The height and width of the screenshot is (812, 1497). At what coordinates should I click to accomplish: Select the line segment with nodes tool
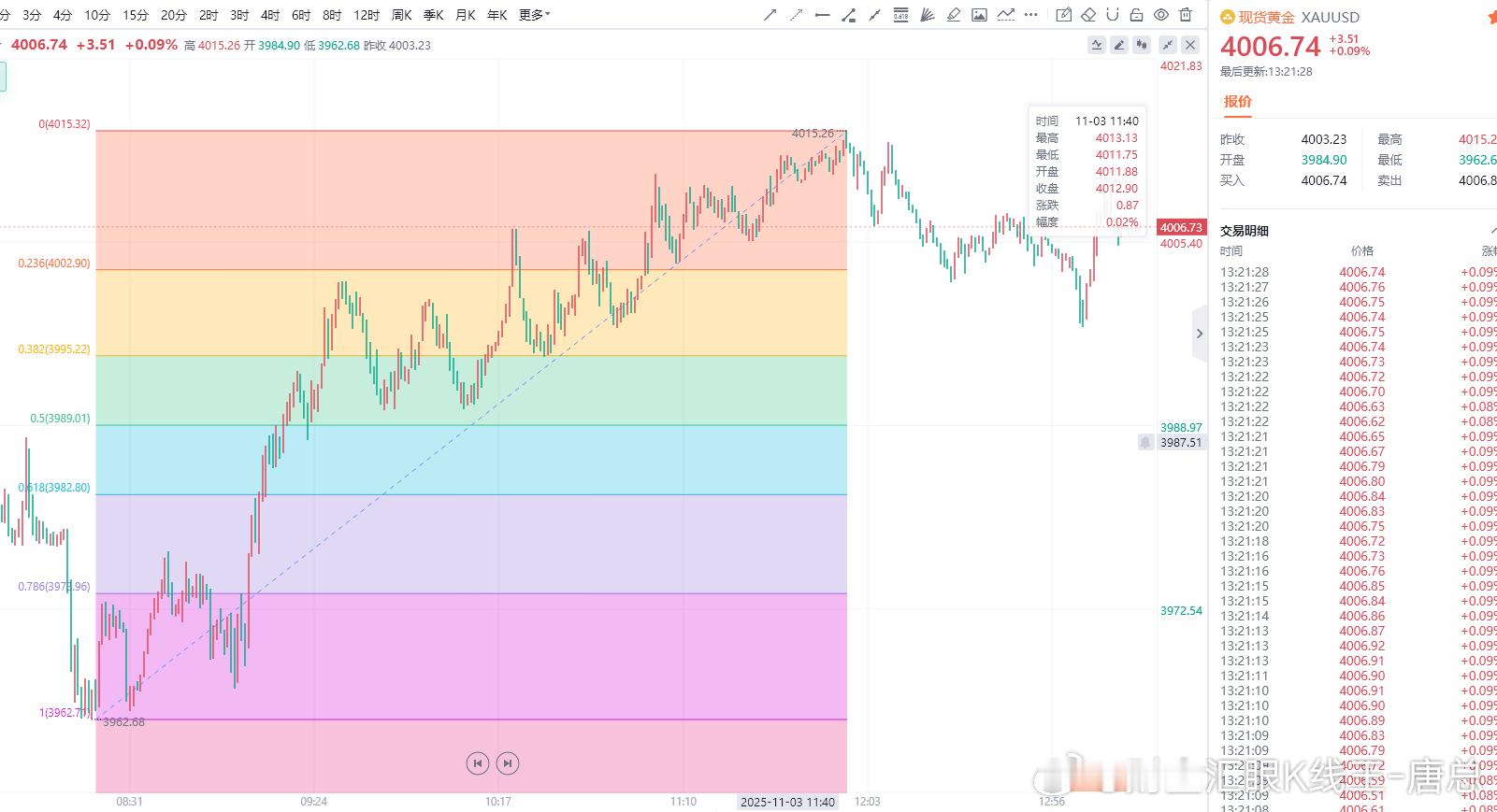[875, 15]
